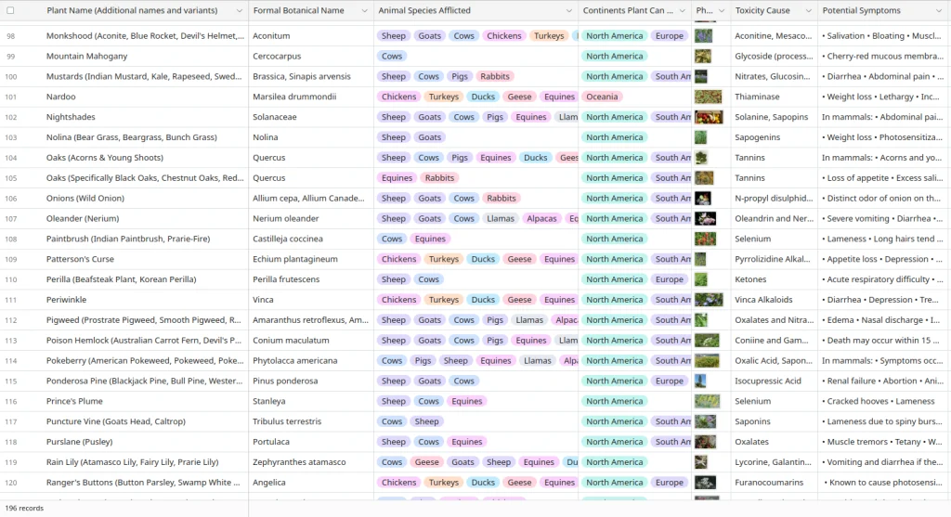Select row number 120
Image resolution: width=951 pixels, height=517 pixels.
coord(11,483)
